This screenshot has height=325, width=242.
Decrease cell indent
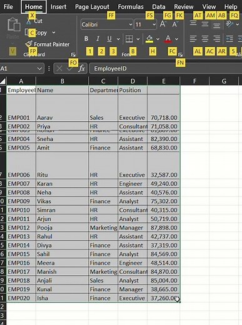coord(229,39)
